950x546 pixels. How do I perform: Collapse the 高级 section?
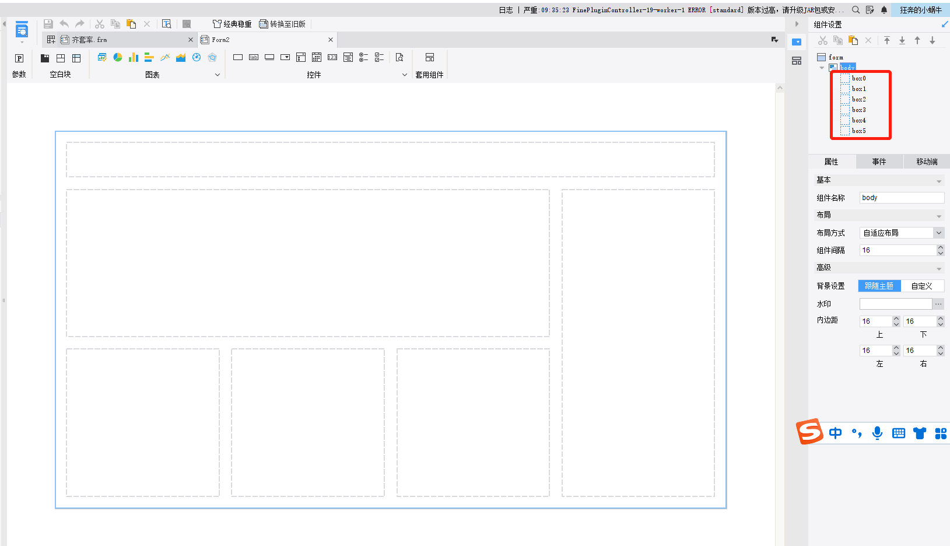[x=939, y=268]
